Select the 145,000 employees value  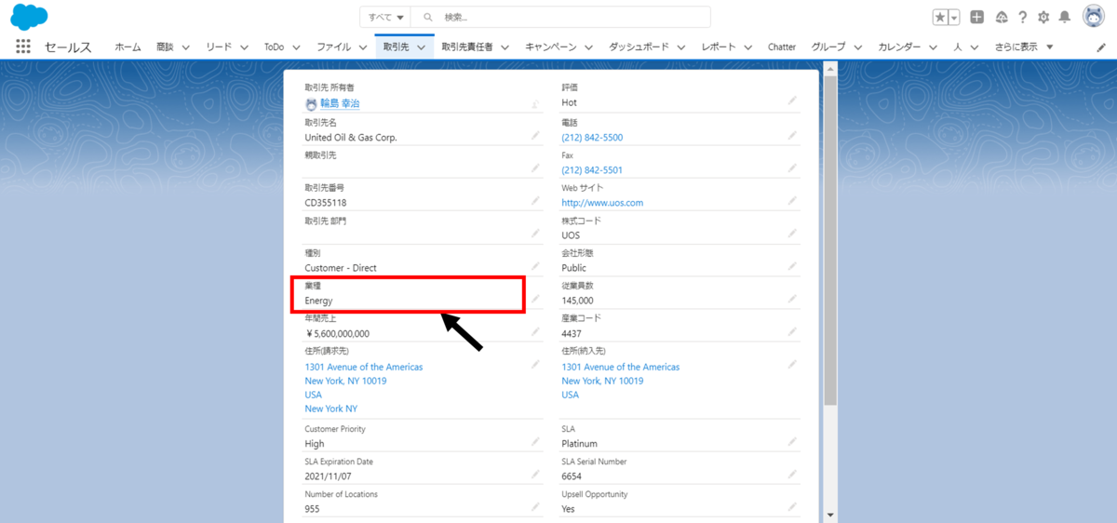(577, 301)
